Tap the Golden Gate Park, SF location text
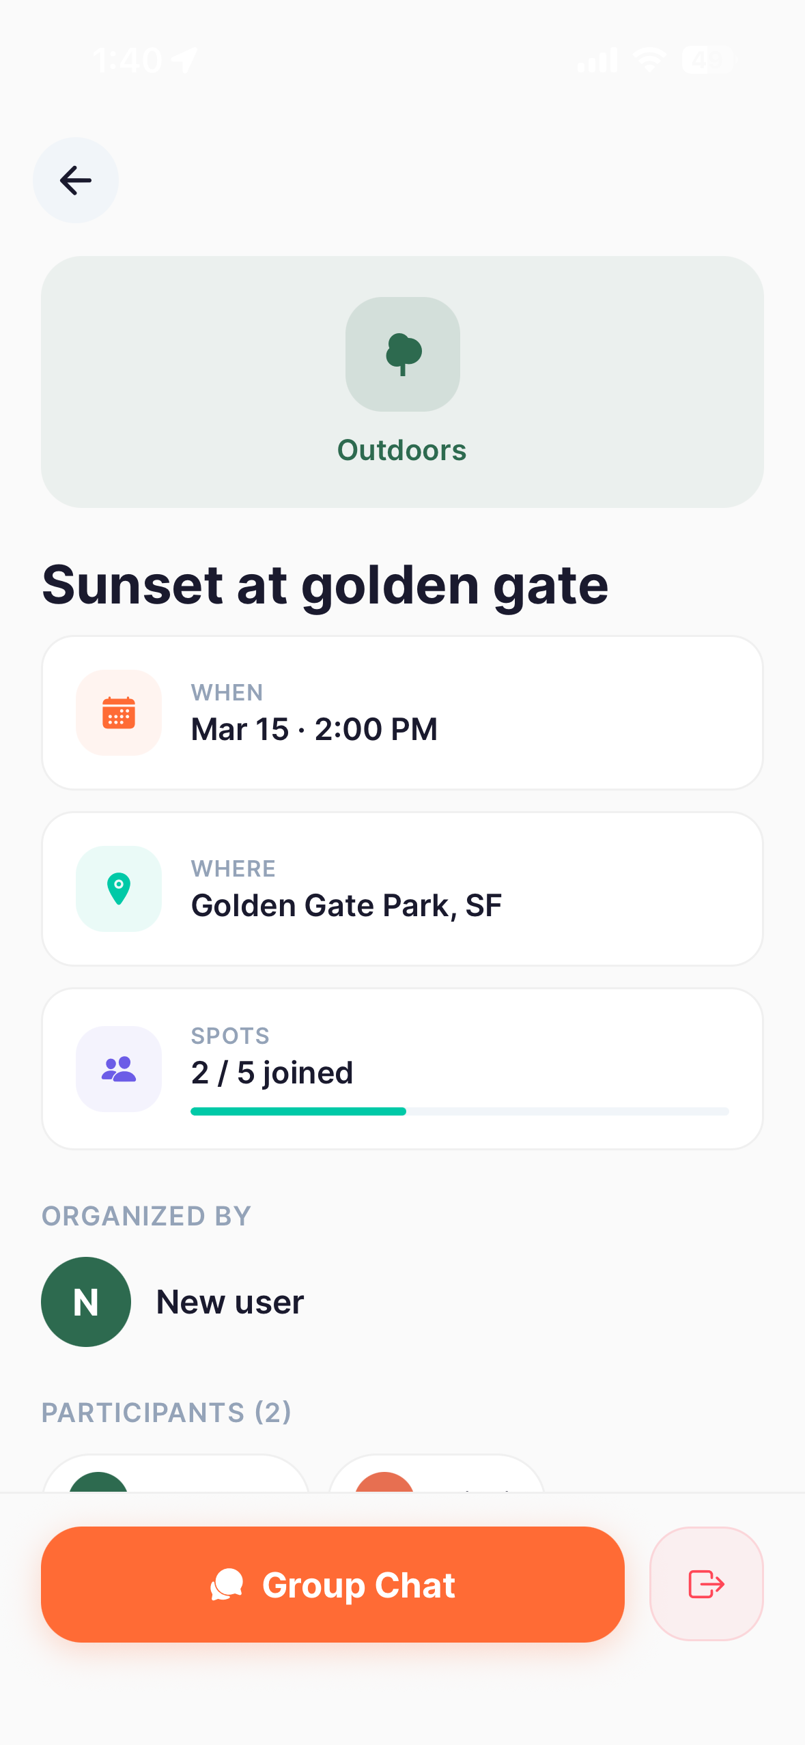805x1745 pixels. point(346,905)
